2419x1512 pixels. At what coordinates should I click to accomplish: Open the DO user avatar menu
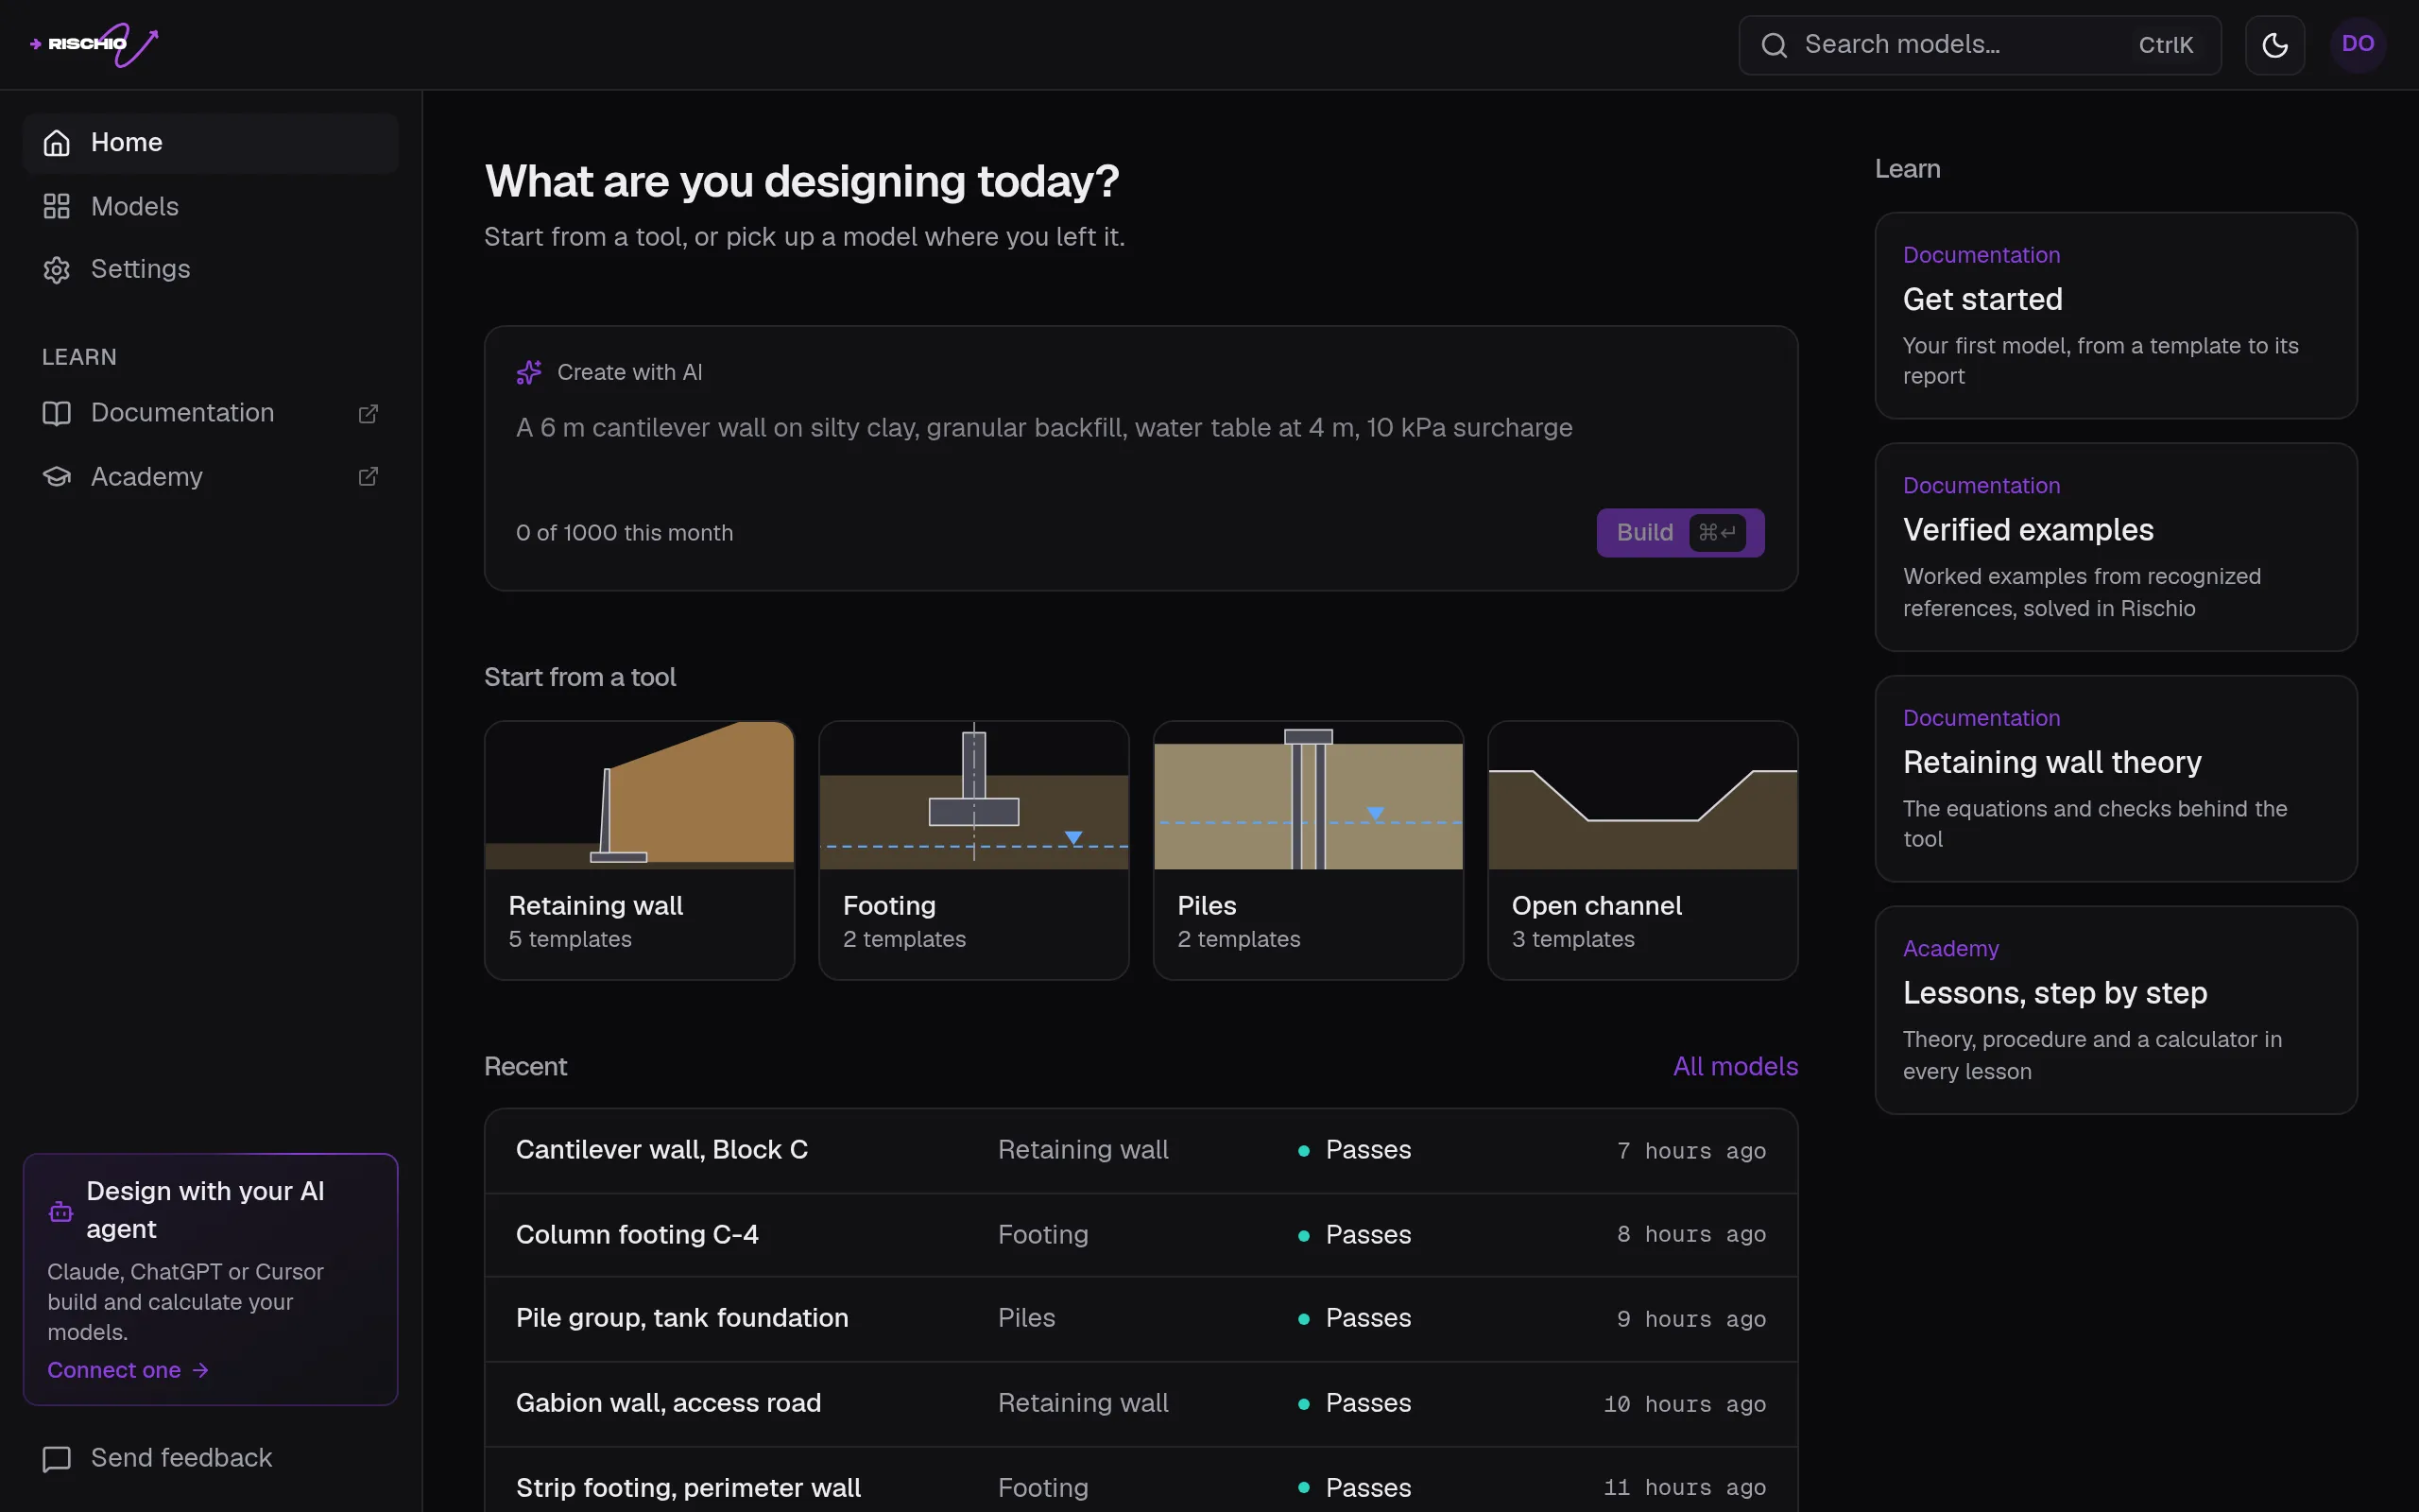tap(2357, 44)
